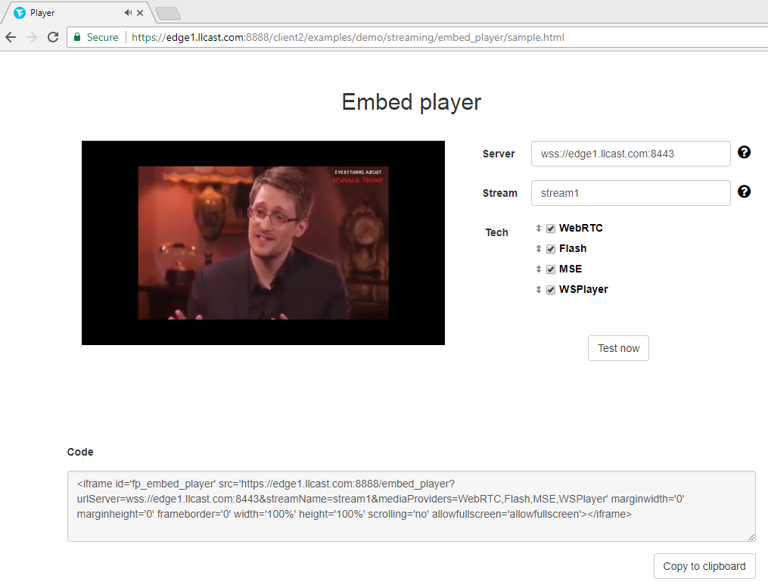
Task: Click the Code section label
Action: [x=80, y=452]
